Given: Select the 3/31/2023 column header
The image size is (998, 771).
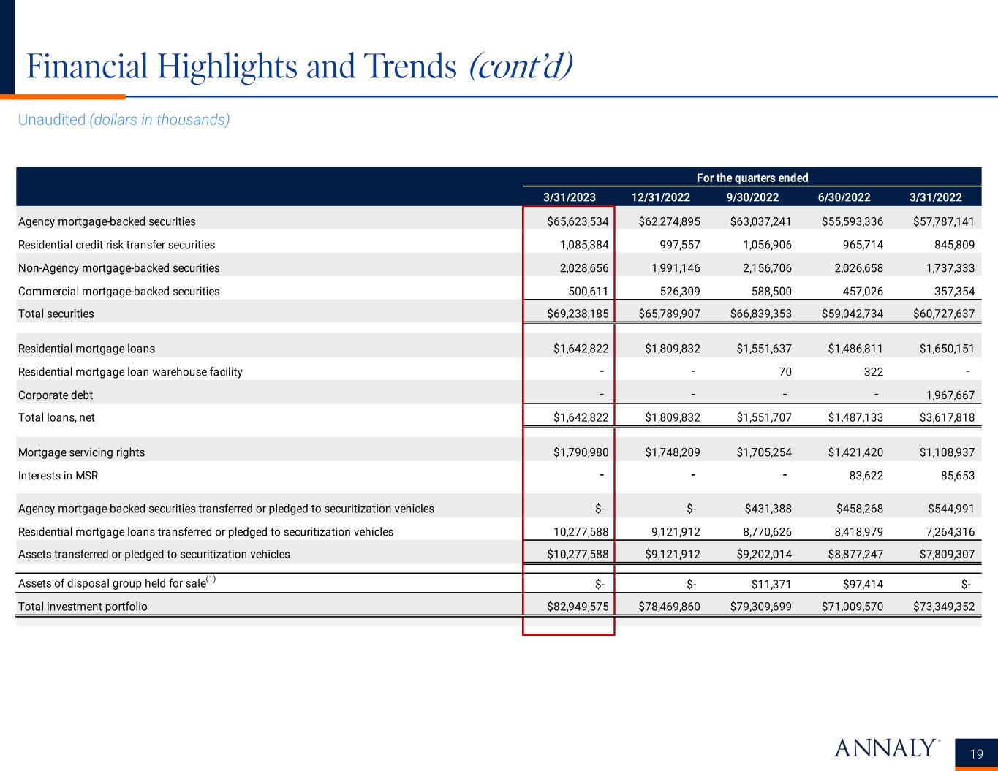Looking at the screenshot, I should [569, 197].
